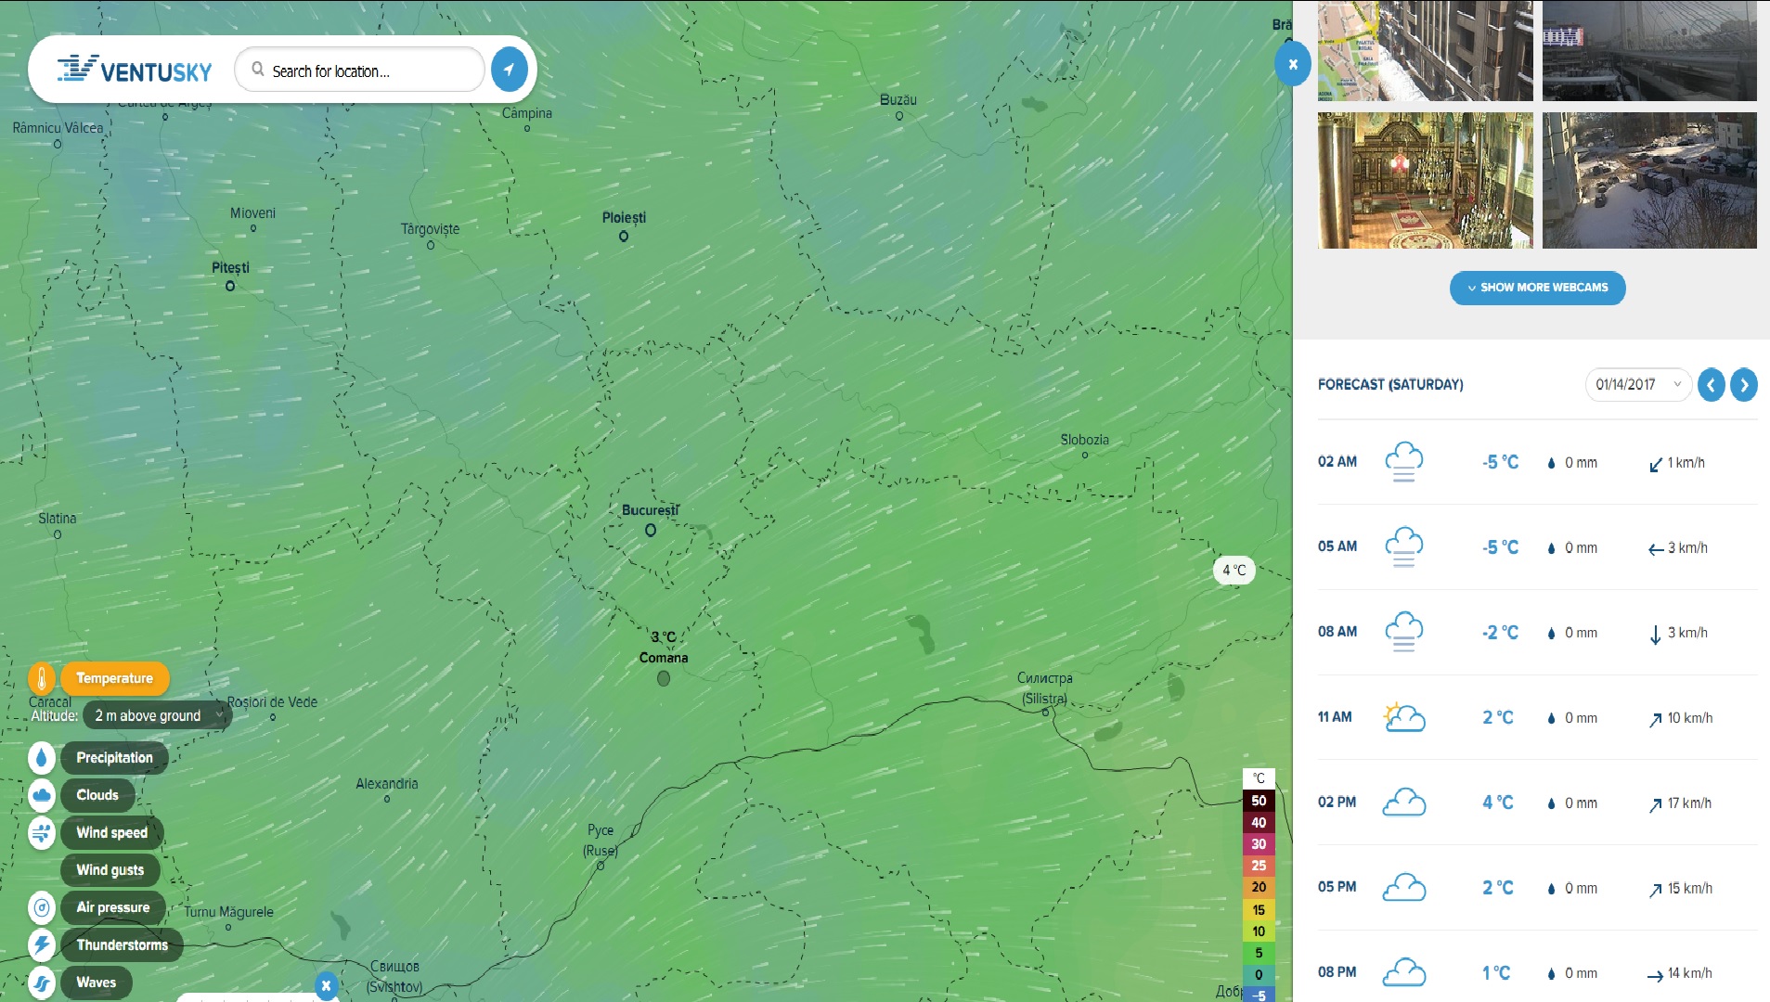Click the Wind speed layer icon

tap(42, 833)
